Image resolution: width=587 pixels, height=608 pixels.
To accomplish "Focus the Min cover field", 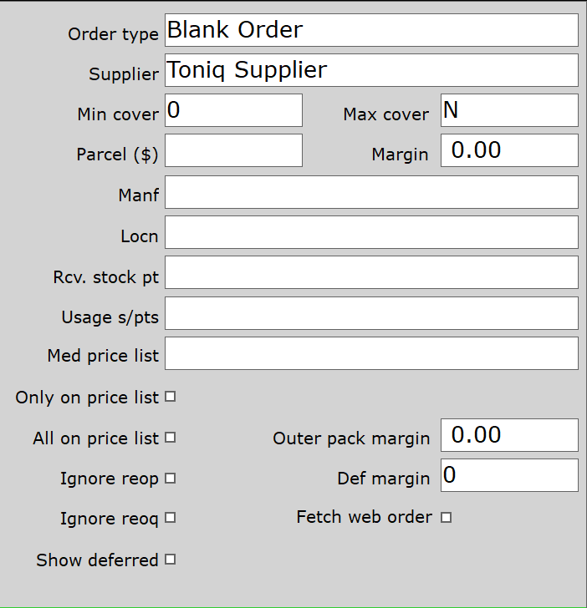I will point(233,110).
